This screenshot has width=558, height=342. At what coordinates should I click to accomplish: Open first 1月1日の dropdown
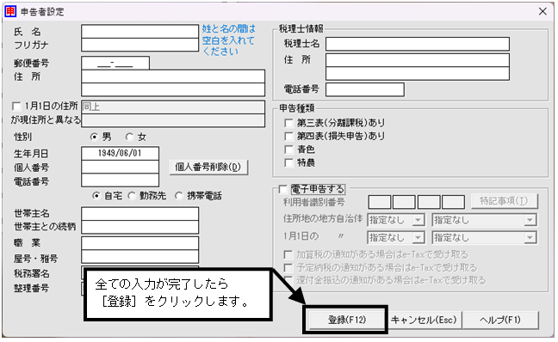click(x=396, y=237)
